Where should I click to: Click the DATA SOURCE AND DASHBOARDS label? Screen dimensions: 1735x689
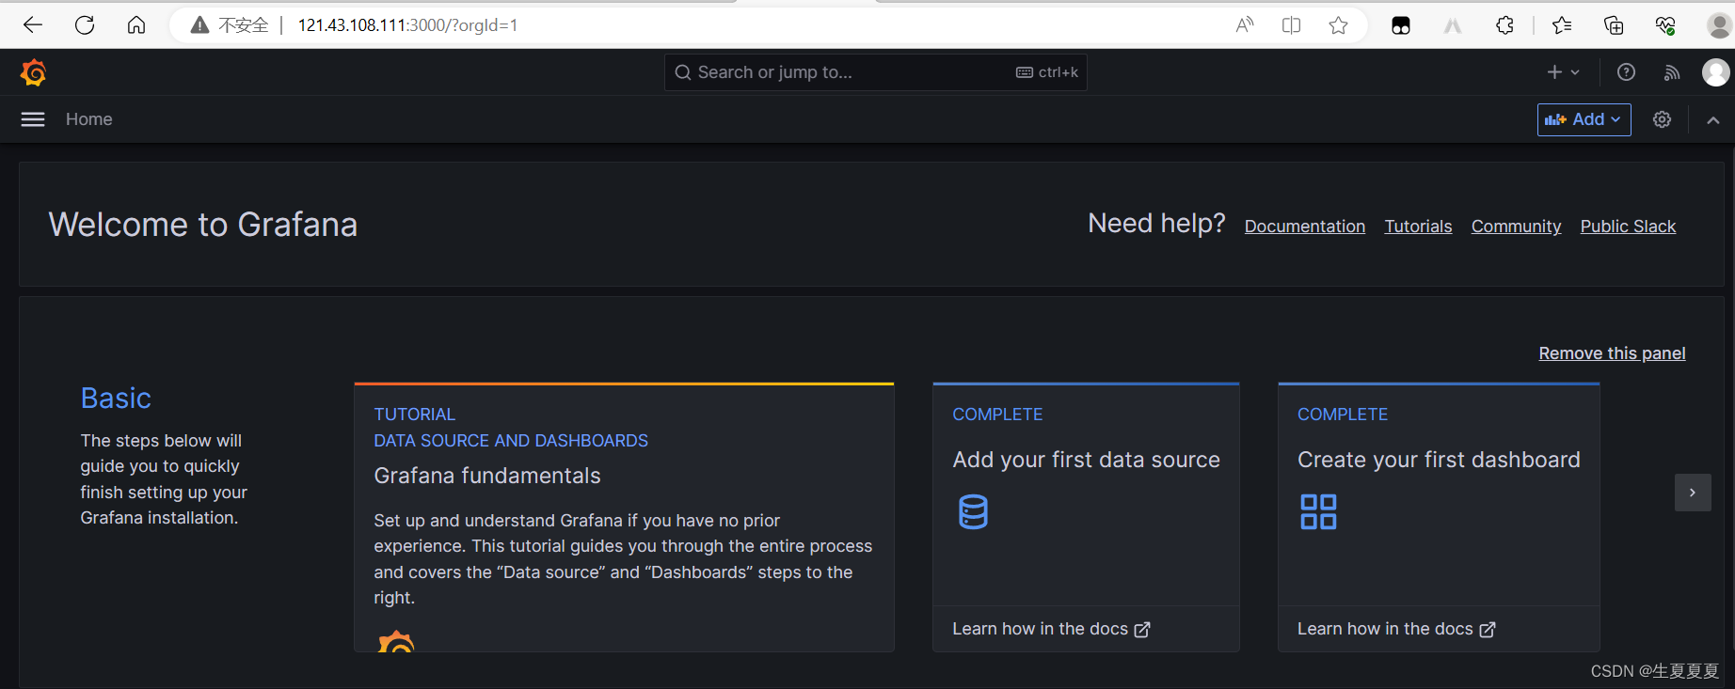click(511, 441)
